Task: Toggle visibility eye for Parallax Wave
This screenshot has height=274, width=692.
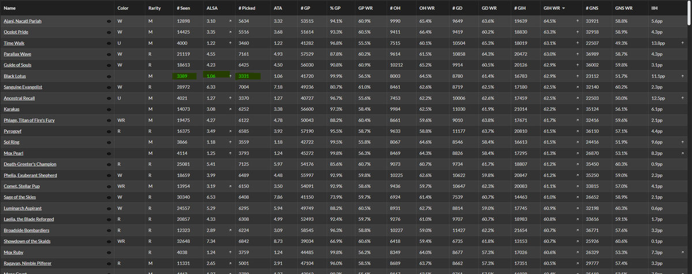Action: pyautogui.click(x=109, y=54)
